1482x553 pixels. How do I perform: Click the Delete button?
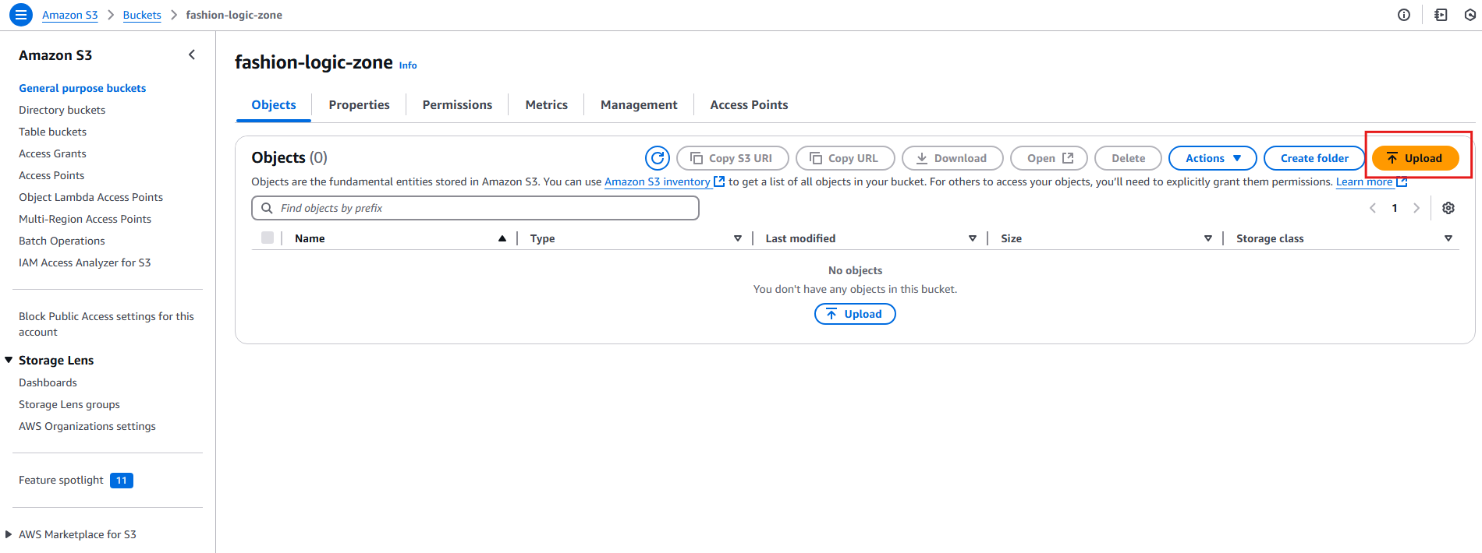point(1128,158)
